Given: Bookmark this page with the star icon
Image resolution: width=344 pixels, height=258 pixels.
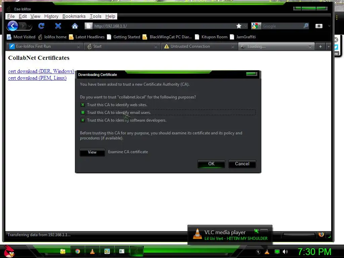Looking at the screenshot, I should coord(239,26).
